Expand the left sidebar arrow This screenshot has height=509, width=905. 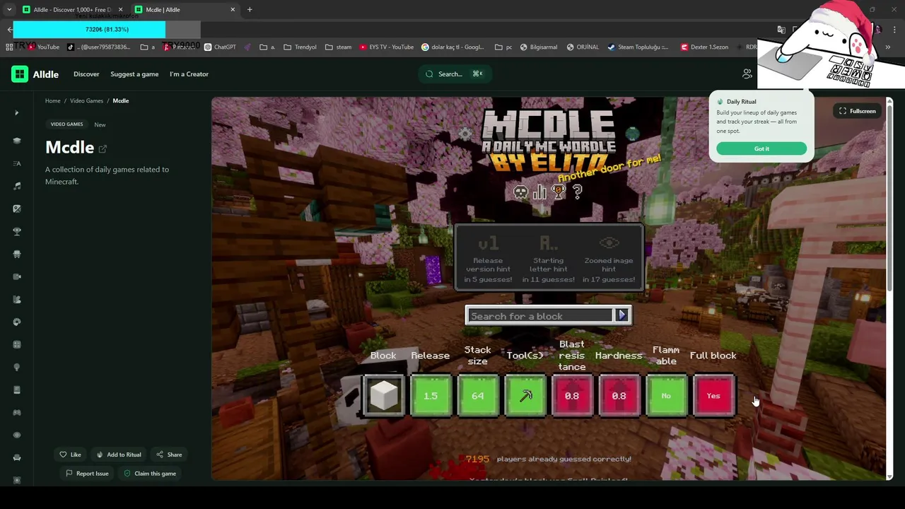pos(17,113)
